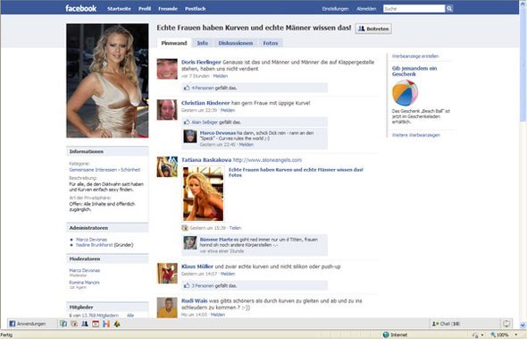
Task: Click the Abmelden link
Action: coord(366,9)
